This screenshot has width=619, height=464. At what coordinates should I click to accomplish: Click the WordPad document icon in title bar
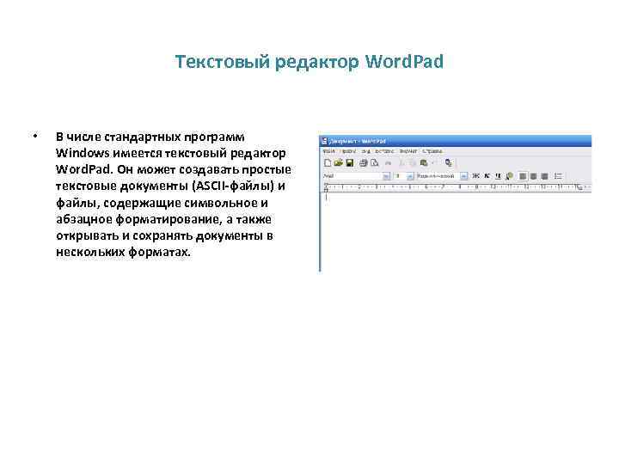(324, 141)
